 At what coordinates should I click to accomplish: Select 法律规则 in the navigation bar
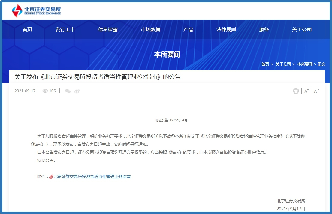pyautogui.click(x=226, y=29)
